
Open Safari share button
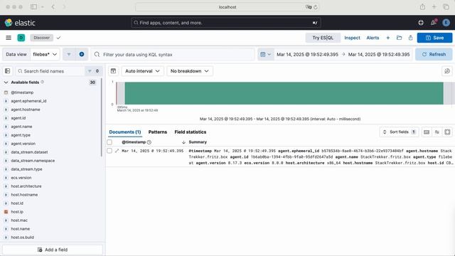(422, 6)
